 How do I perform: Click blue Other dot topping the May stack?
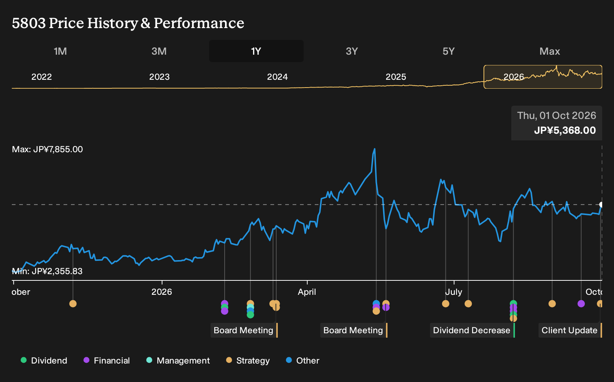pos(376,304)
